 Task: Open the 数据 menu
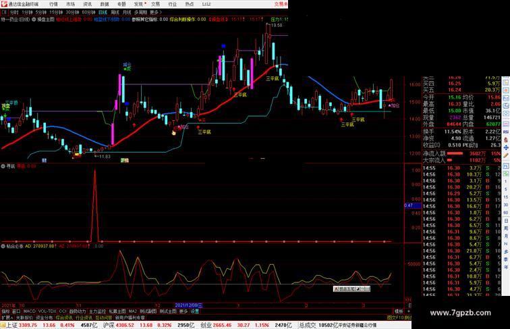(105, 4)
